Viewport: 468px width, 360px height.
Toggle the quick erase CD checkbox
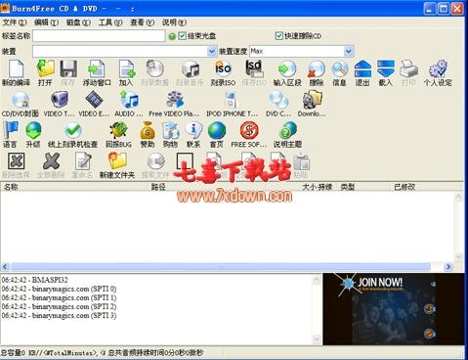pyautogui.click(x=278, y=35)
